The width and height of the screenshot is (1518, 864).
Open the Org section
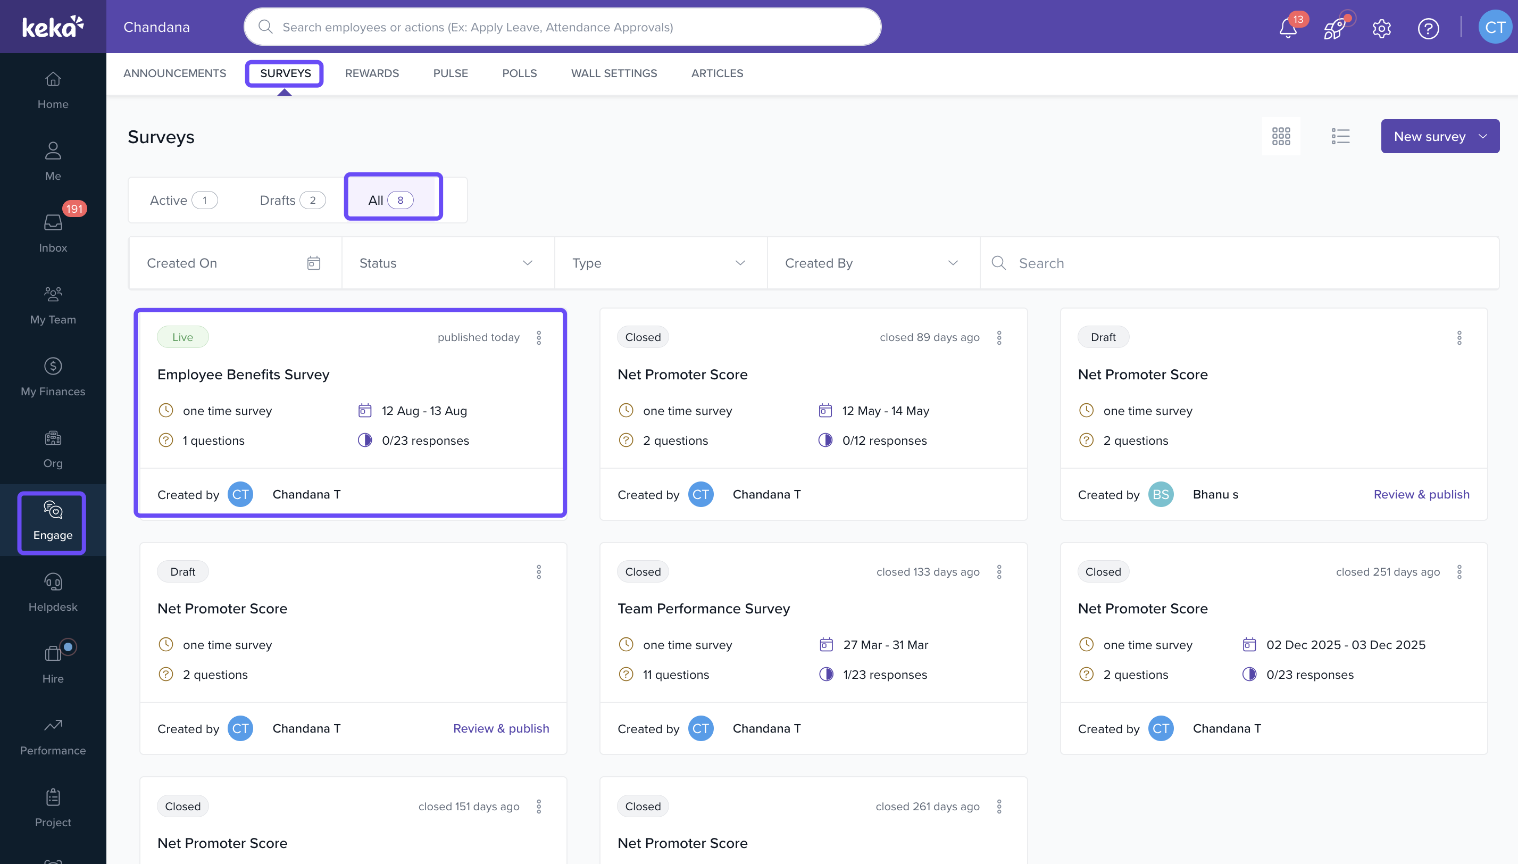pyautogui.click(x=53, y=448)
